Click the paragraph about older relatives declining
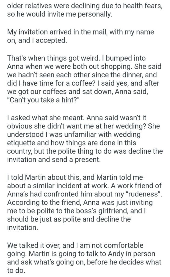The image size is (170, 277). click(x=85, y=6)
